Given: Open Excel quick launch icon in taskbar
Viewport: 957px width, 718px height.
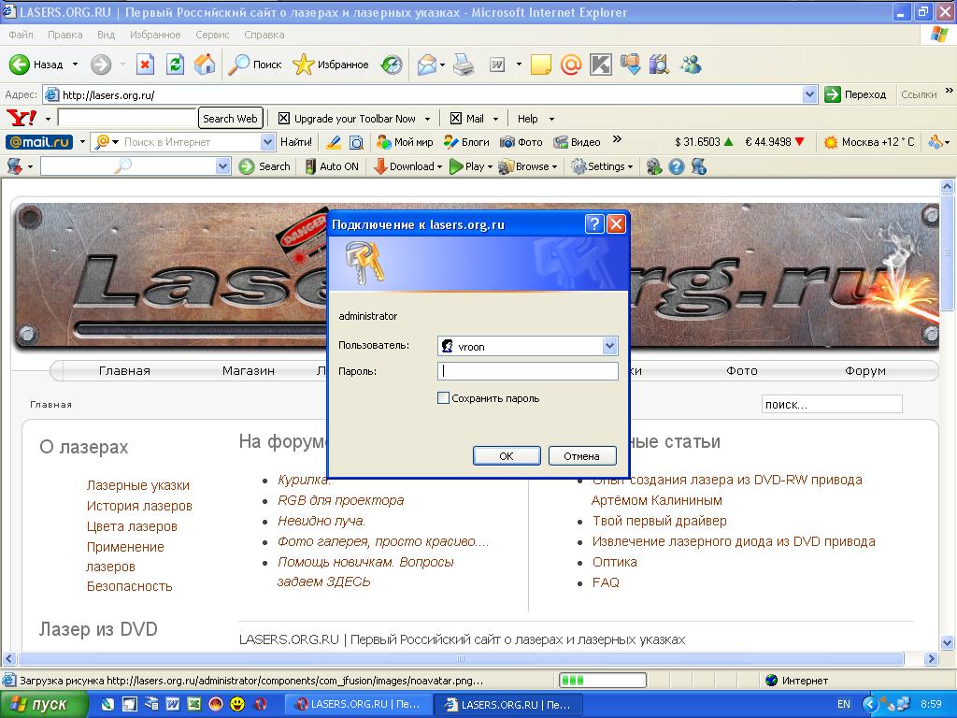Looking at the screenshot, I should [194, 705].
